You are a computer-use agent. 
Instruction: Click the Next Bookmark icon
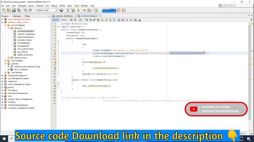point(110,20)
